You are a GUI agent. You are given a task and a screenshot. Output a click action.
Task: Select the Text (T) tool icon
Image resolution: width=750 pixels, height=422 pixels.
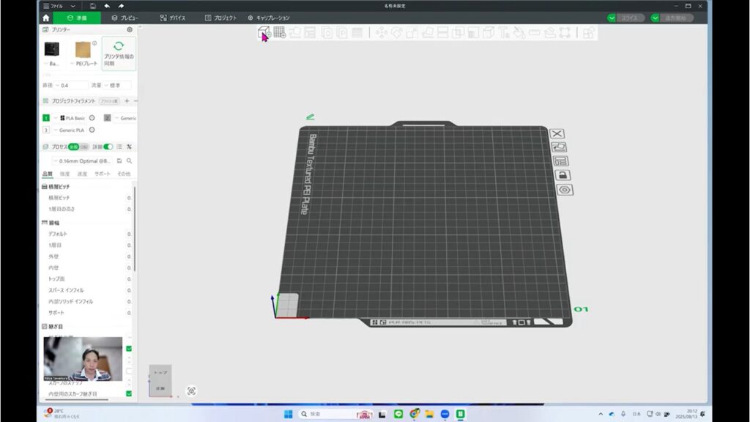(504, 32)
